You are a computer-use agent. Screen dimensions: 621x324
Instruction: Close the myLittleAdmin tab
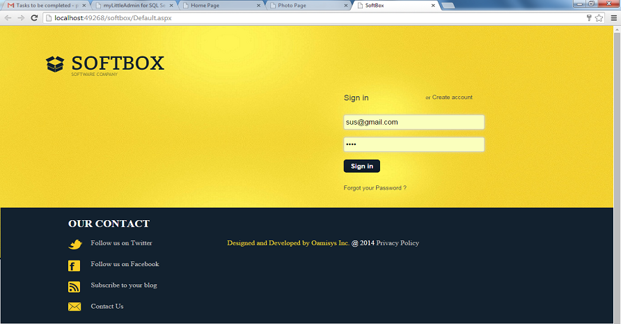pyautogui.click(x=171, y=6)
